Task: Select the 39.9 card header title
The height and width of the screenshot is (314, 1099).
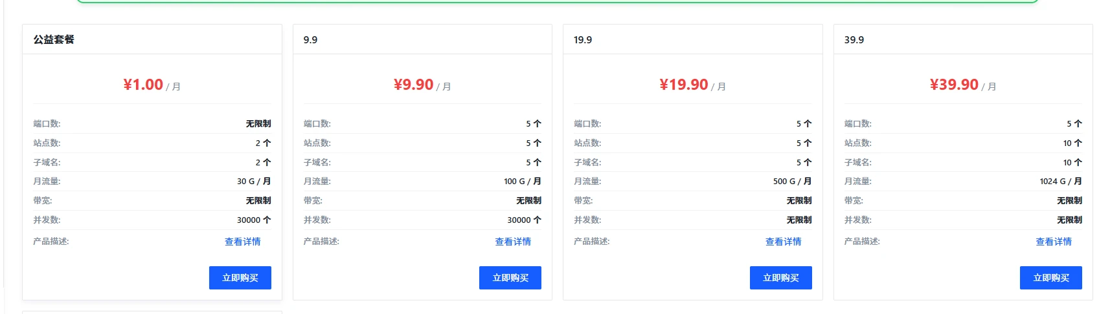Action: (854, 40)
